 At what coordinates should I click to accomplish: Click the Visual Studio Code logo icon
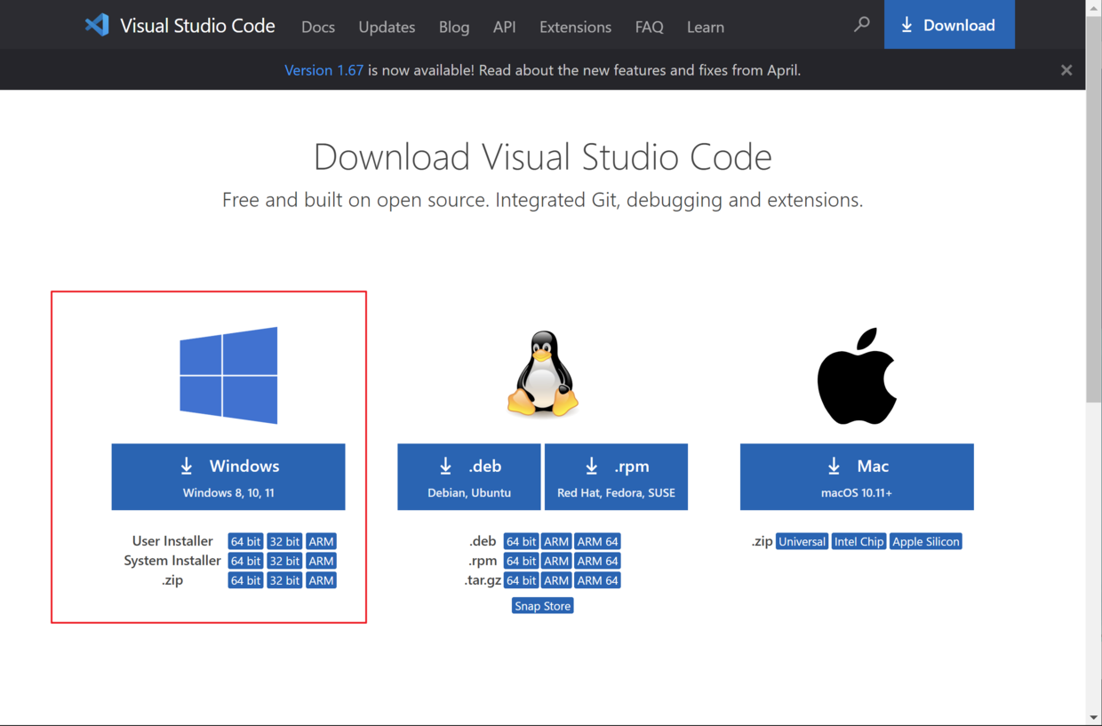click(x=97, y=26)
